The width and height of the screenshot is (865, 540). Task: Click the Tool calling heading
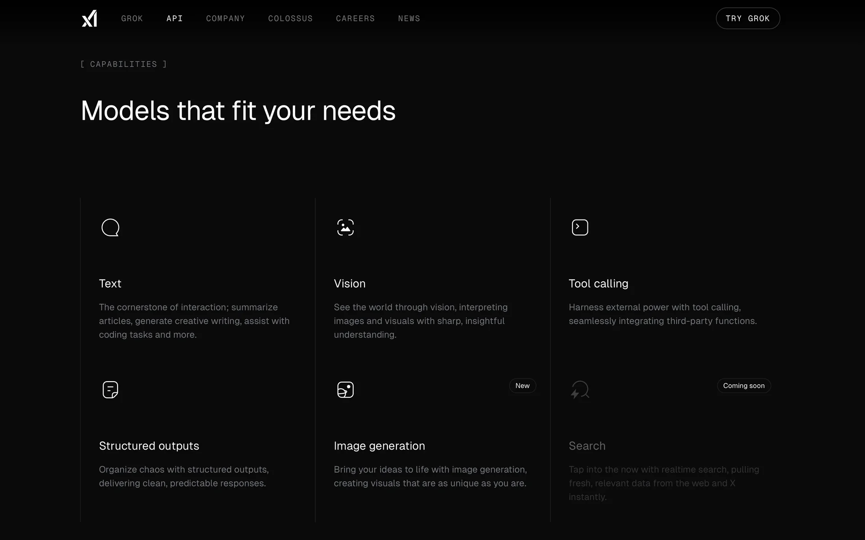point(598,283)
